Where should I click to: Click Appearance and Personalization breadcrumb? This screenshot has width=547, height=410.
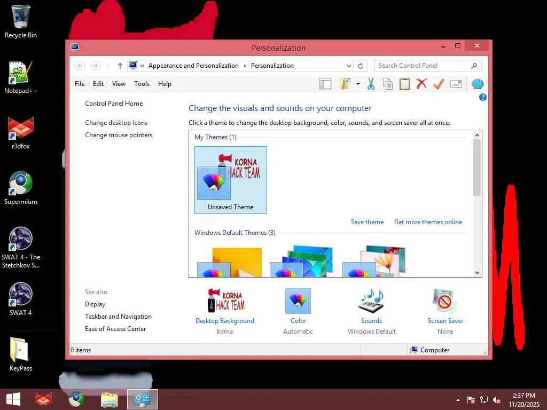(193, 66)
